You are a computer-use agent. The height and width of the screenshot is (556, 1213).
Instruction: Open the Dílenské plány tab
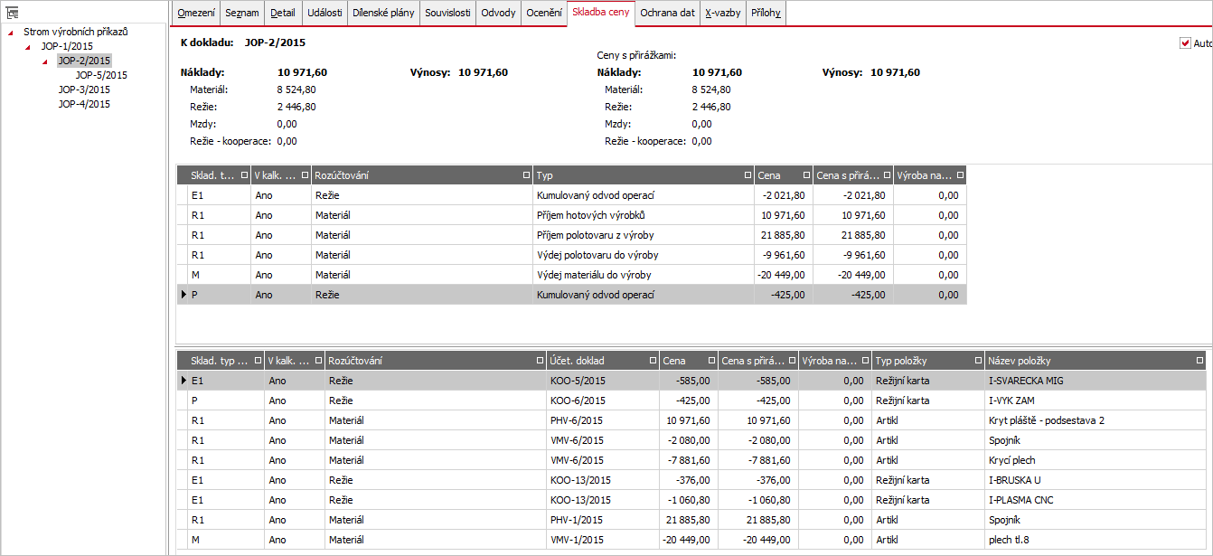(383, 14)
